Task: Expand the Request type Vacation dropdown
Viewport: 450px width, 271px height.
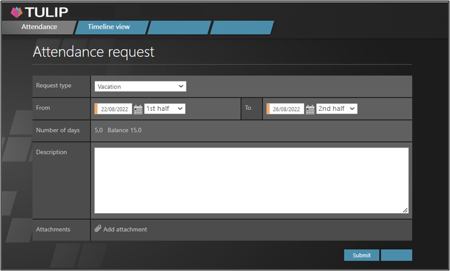Action: click(x=140, y=86)
